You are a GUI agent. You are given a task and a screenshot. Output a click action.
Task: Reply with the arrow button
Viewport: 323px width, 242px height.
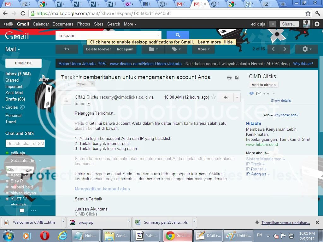coord(226,97)
